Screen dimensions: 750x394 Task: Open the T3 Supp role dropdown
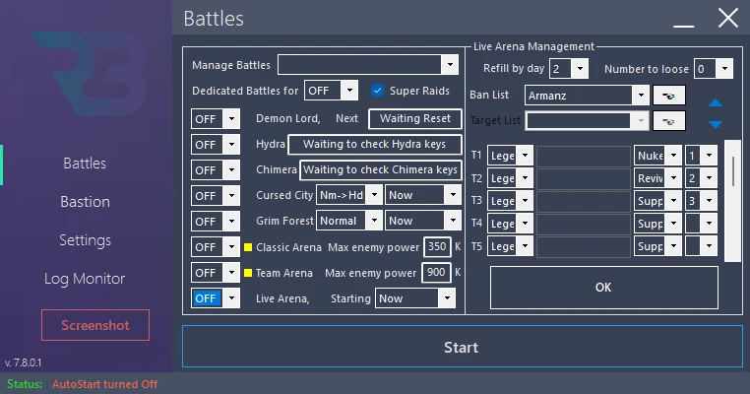click(657, 201)
